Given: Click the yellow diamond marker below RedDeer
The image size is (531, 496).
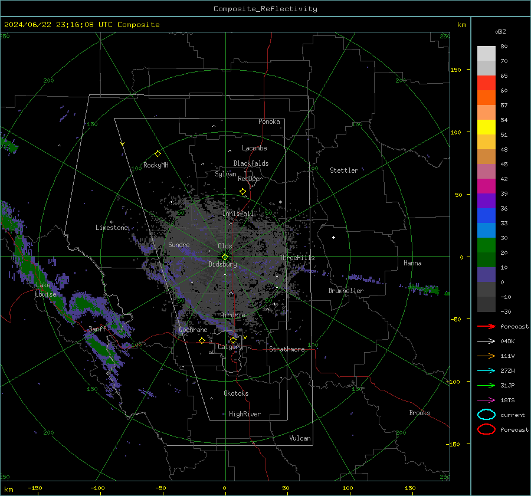Looking at the screenshot, I should tap(243, 192).
